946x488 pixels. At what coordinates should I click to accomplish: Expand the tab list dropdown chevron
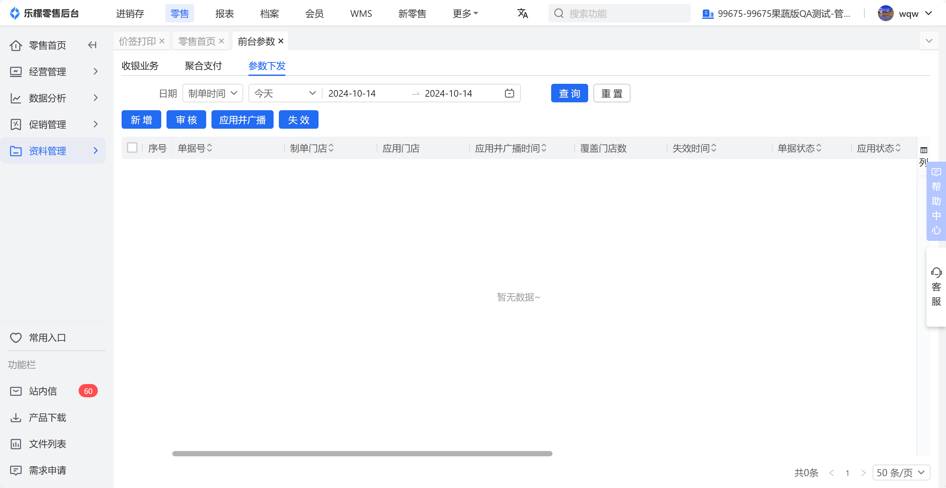click(x=929, y=41)
